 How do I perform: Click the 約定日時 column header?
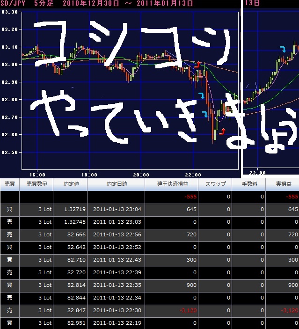pyautogui.click(x=116, y=184)
